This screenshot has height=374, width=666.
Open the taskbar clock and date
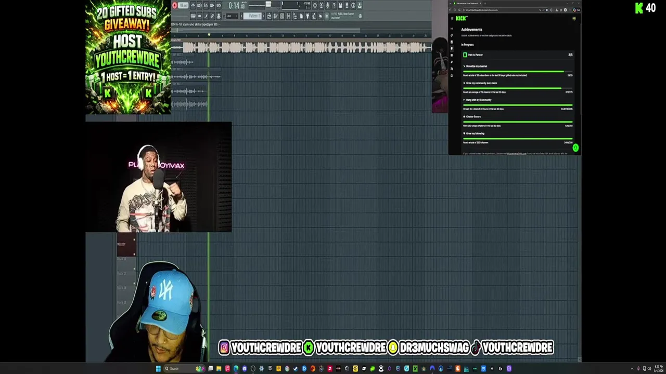pyautogui.click(x=659, y=368)
